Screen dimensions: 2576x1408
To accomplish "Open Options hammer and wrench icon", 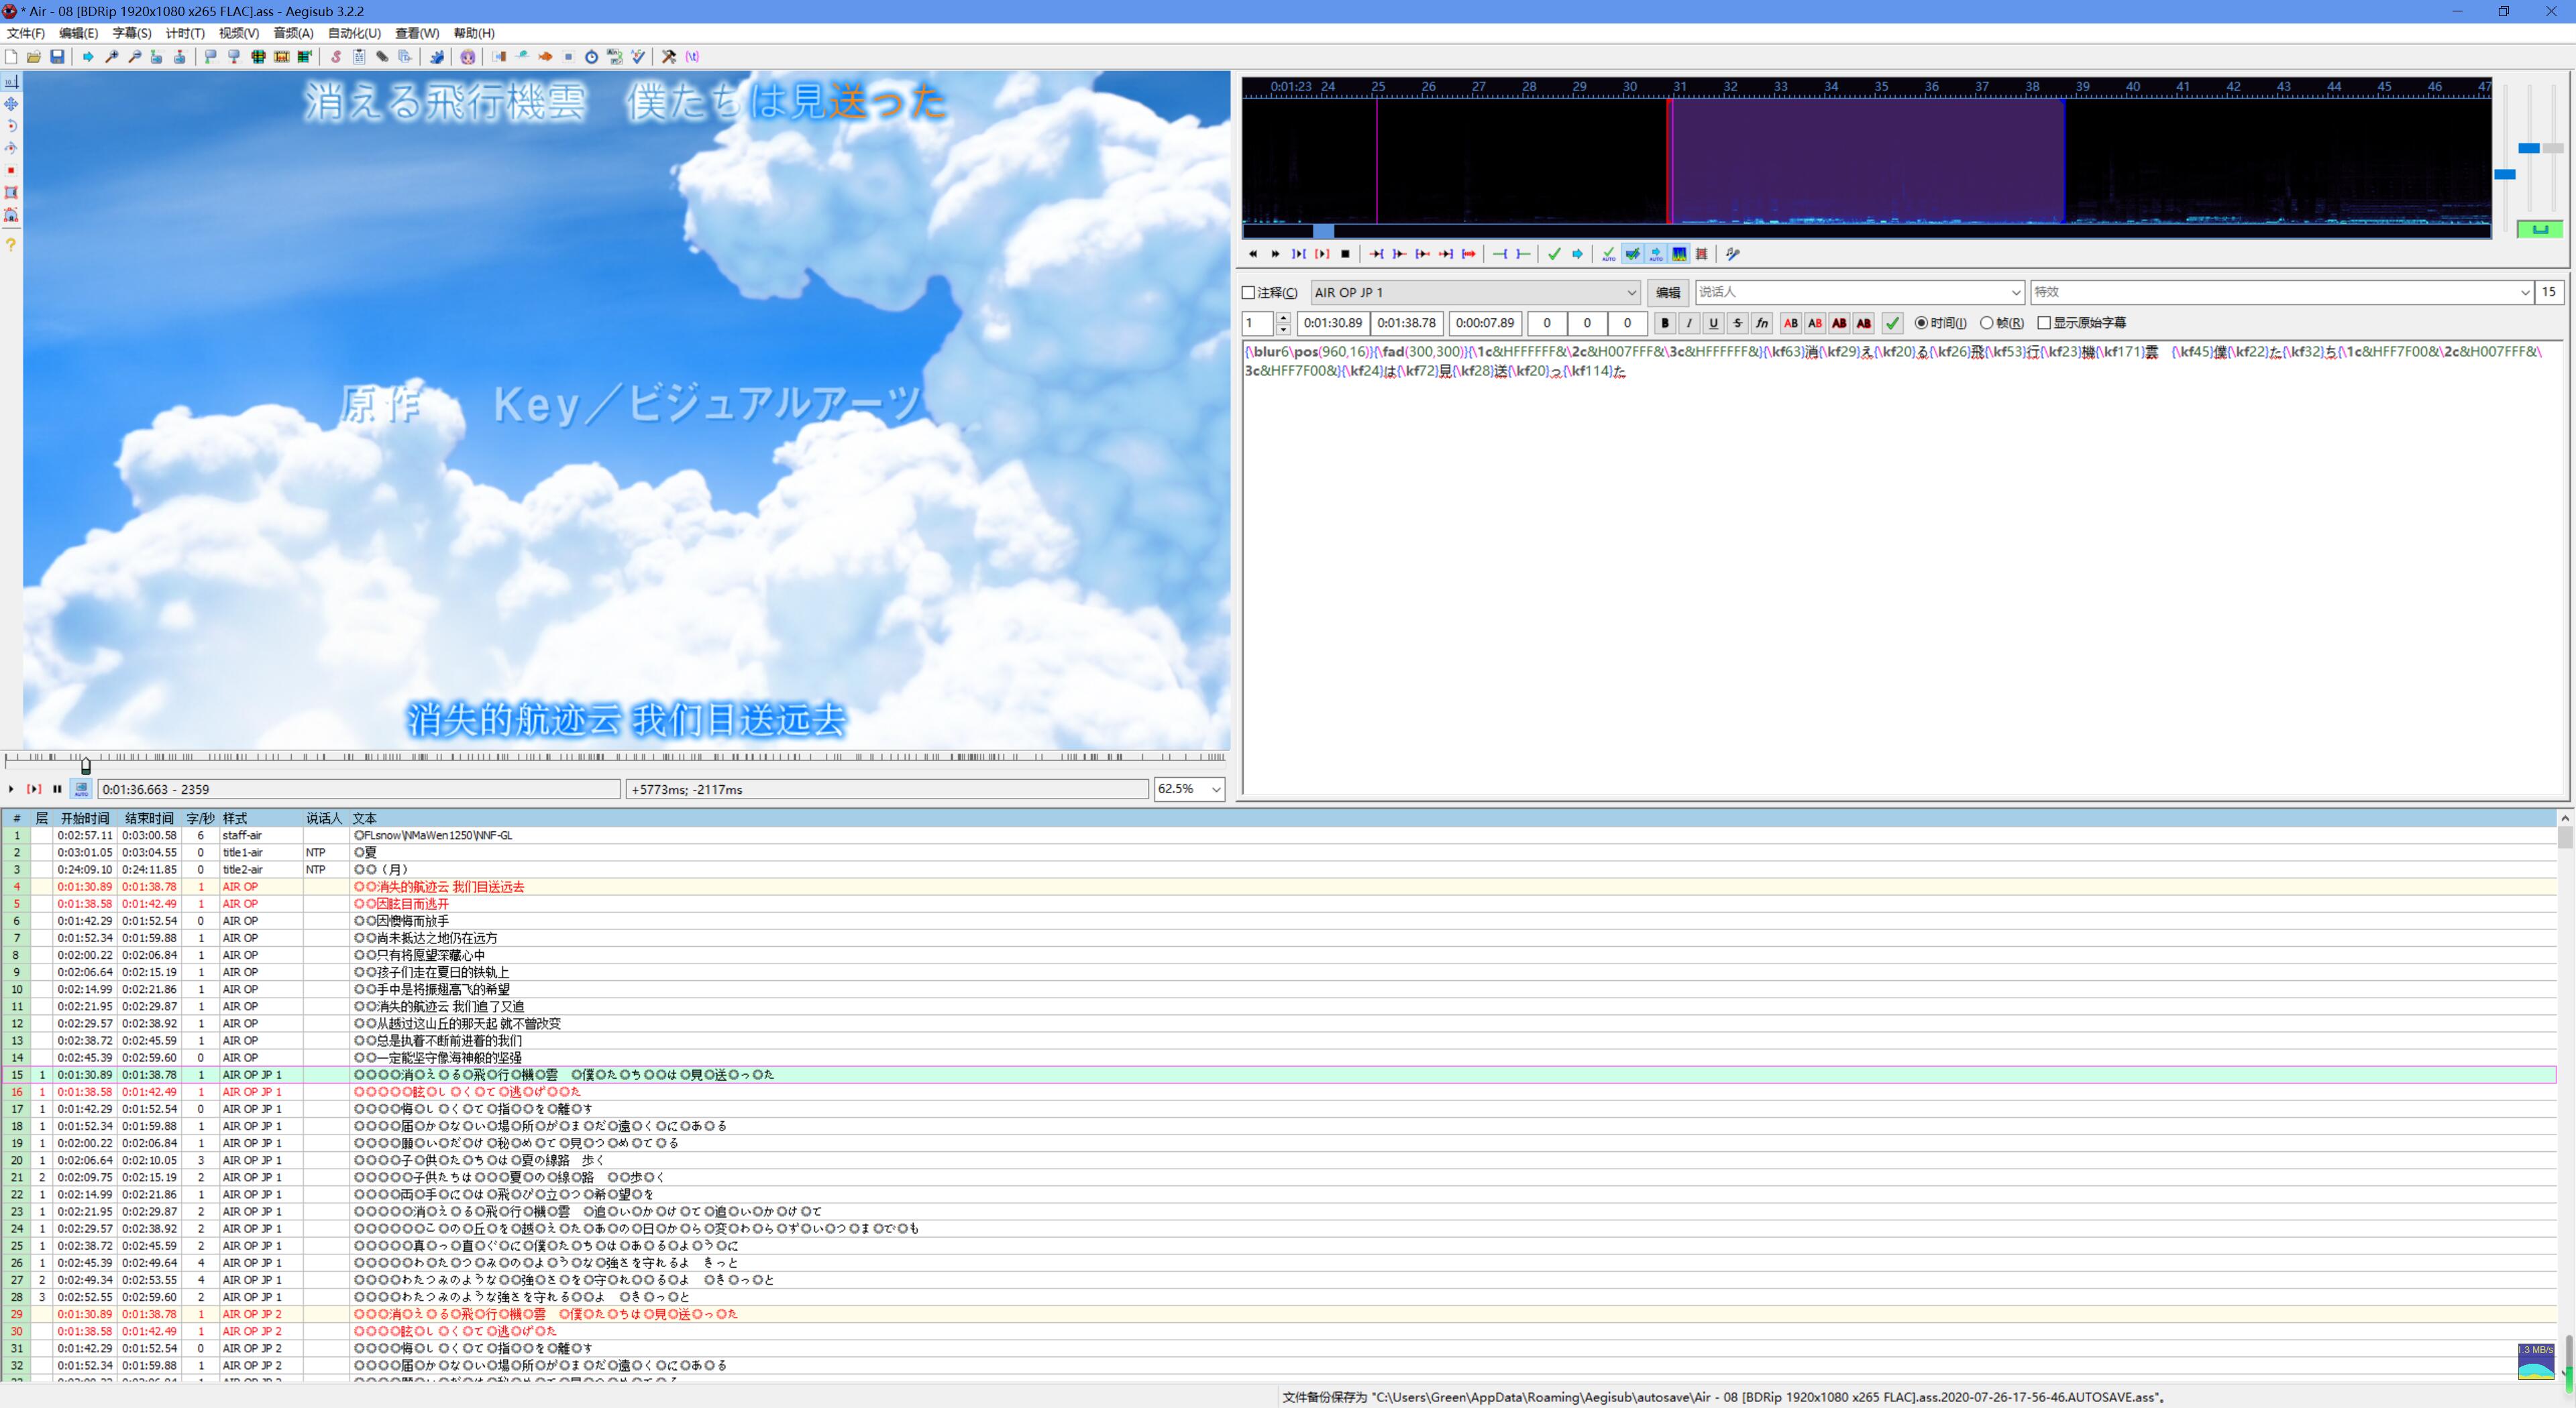I will pos(669,57).
